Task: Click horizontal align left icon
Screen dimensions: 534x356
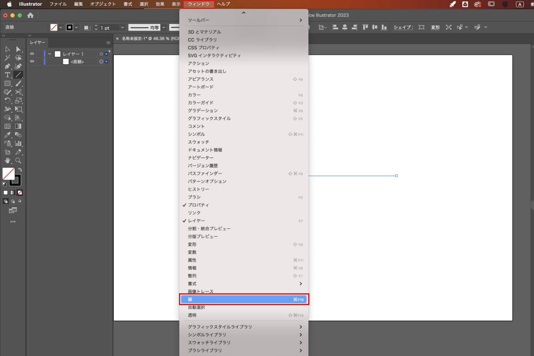Action: coord(335,27)
